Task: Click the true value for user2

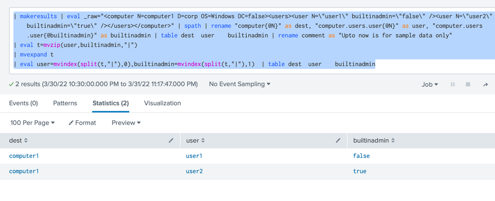Action: [x=360, y=171]
